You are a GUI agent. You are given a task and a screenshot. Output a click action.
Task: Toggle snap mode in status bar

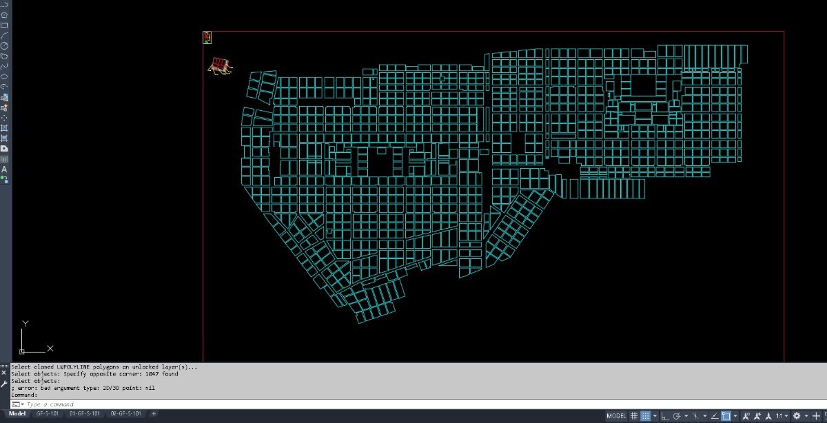click(x=646, y=416)
